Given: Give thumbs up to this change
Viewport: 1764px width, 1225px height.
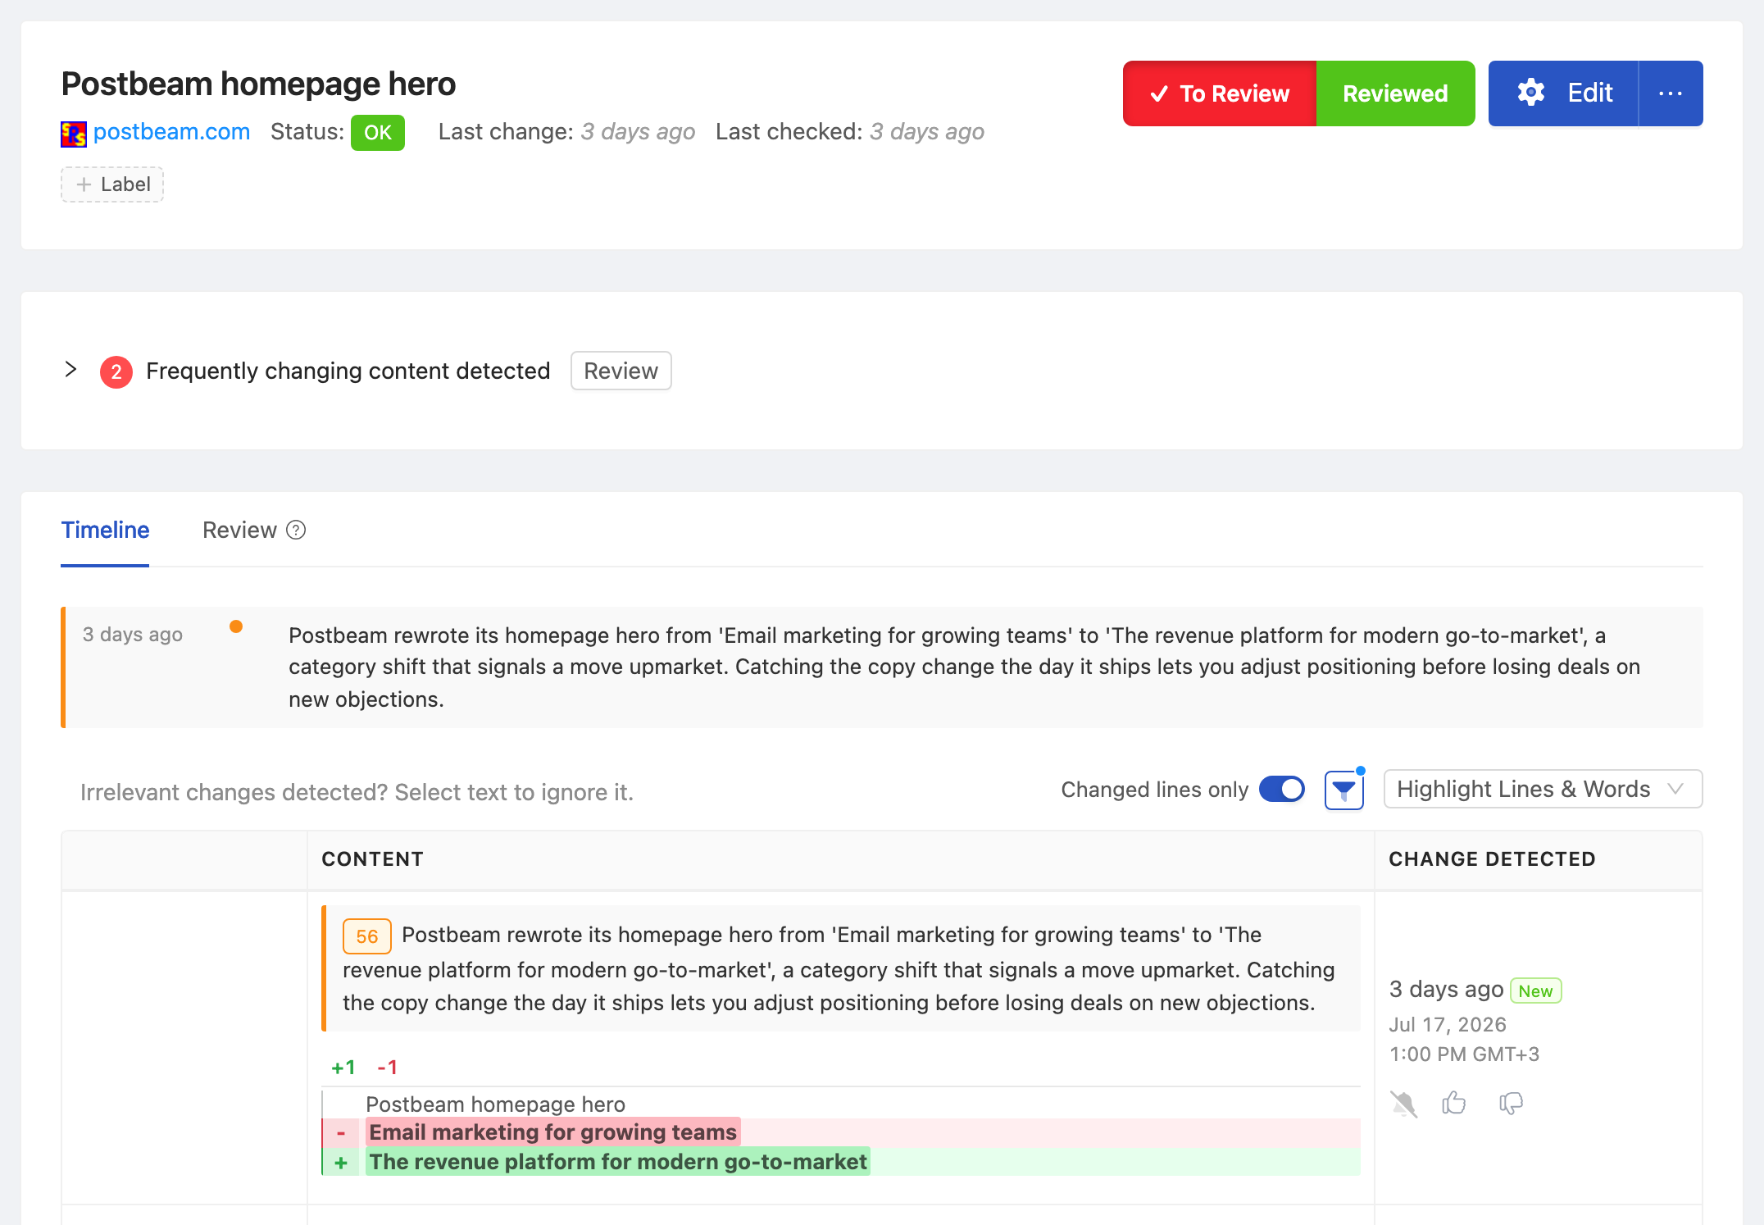Looking at the screenshot, I should 1454,1104.
